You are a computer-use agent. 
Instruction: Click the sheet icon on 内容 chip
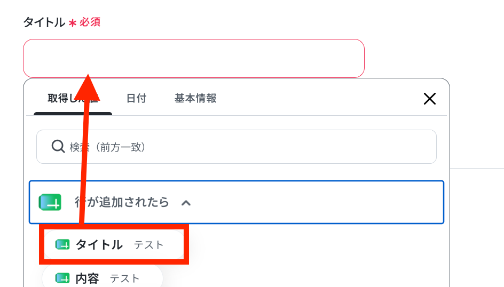coord(62,278)
